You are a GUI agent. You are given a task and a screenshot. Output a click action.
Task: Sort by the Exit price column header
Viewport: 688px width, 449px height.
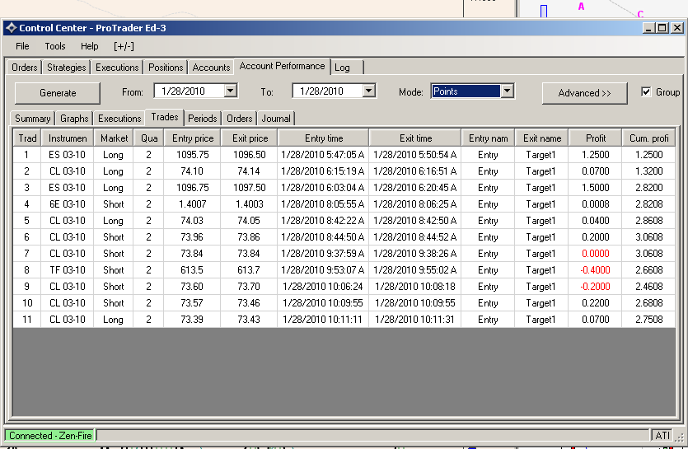[x=250, y=138]
